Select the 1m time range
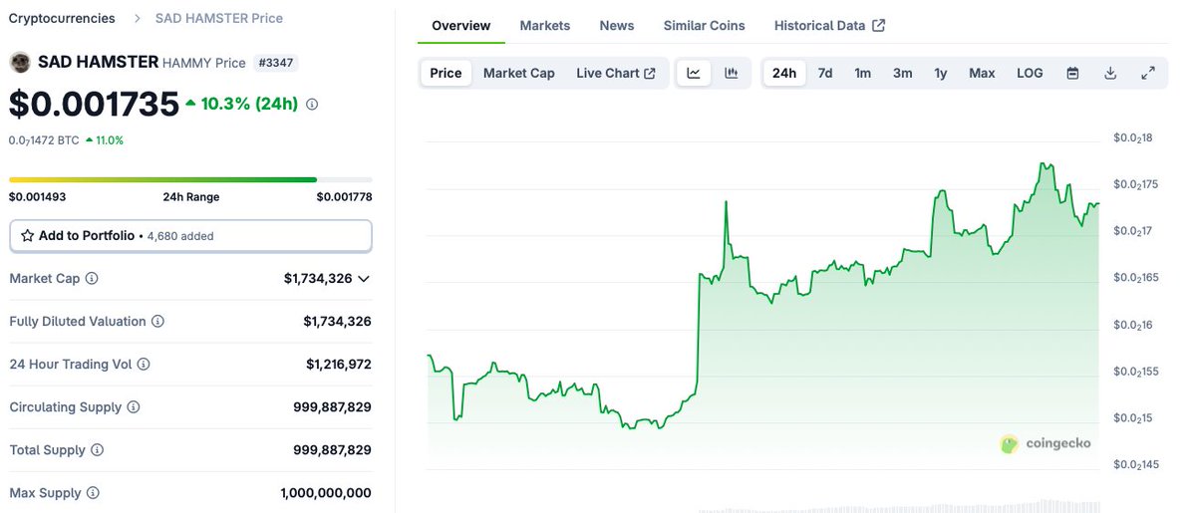Screen dimensions: 1196x513 click(863, 73)
